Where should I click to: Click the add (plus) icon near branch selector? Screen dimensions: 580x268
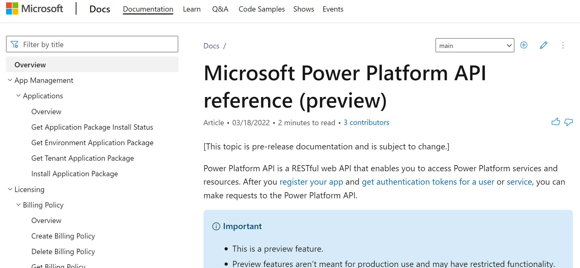523,45
